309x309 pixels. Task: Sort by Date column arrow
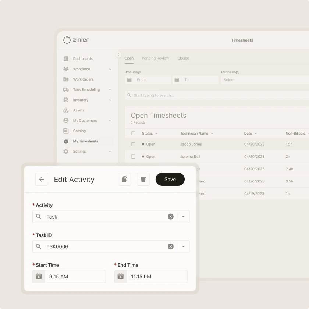coord(256,134)
